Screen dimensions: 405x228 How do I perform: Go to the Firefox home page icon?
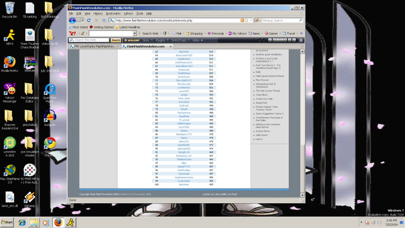(x=104, y=20)
